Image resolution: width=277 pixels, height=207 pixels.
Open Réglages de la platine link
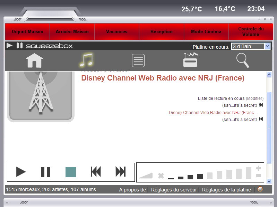pyautogui.click(x=226, y=190)
